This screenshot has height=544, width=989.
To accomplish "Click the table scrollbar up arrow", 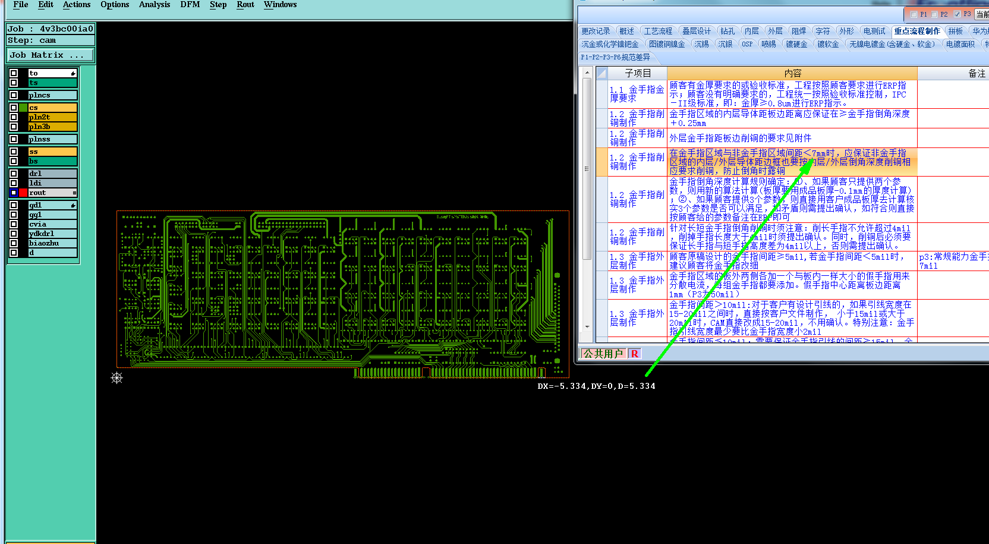I will click(587, 73).
